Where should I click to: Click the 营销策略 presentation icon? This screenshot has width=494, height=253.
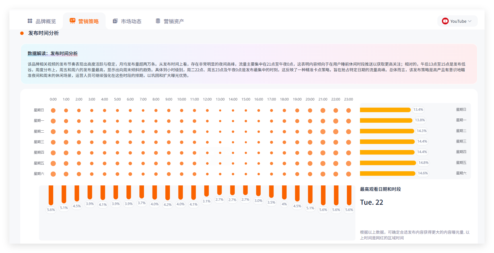[73, 21]
